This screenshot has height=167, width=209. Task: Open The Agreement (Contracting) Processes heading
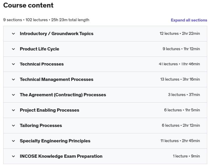(63, 95)
